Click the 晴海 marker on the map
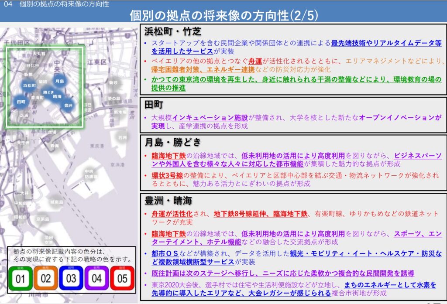Screen dimensions: 447x304 (57, 96)
